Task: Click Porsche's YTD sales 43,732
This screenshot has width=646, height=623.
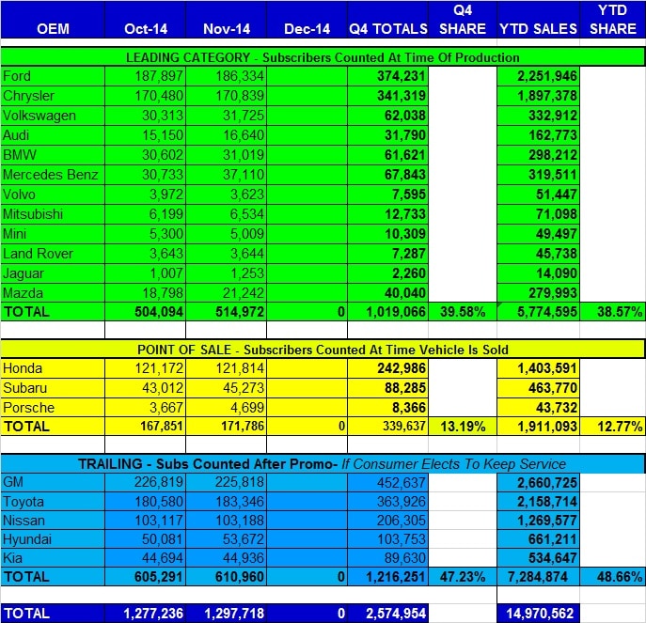Action: click(539, 408)
